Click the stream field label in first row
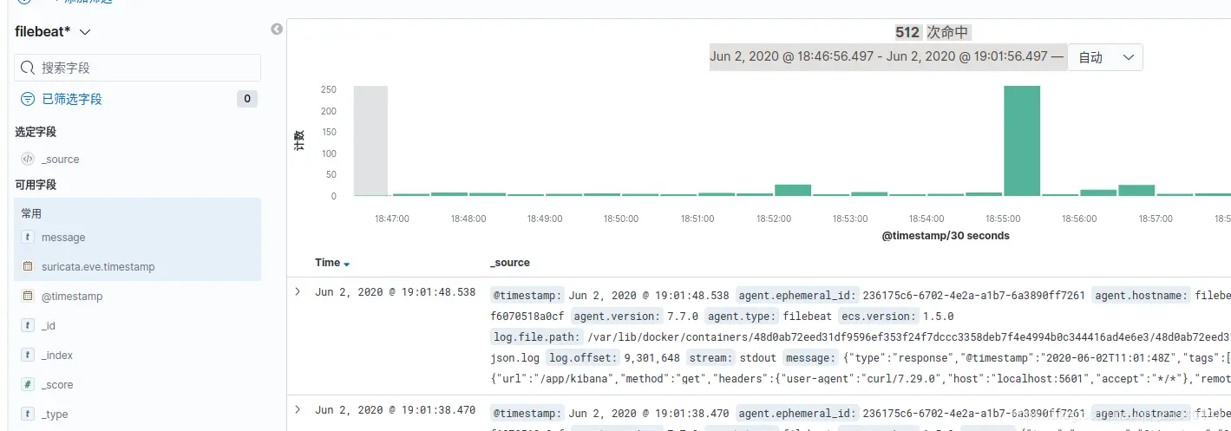Image resolution: width=1231 pixels, height=431 pixels. click(709, 357)
